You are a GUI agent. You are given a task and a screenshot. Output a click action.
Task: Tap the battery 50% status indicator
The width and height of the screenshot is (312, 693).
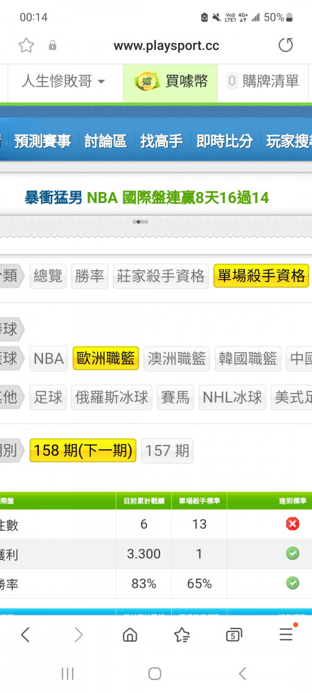click(279, 17)
